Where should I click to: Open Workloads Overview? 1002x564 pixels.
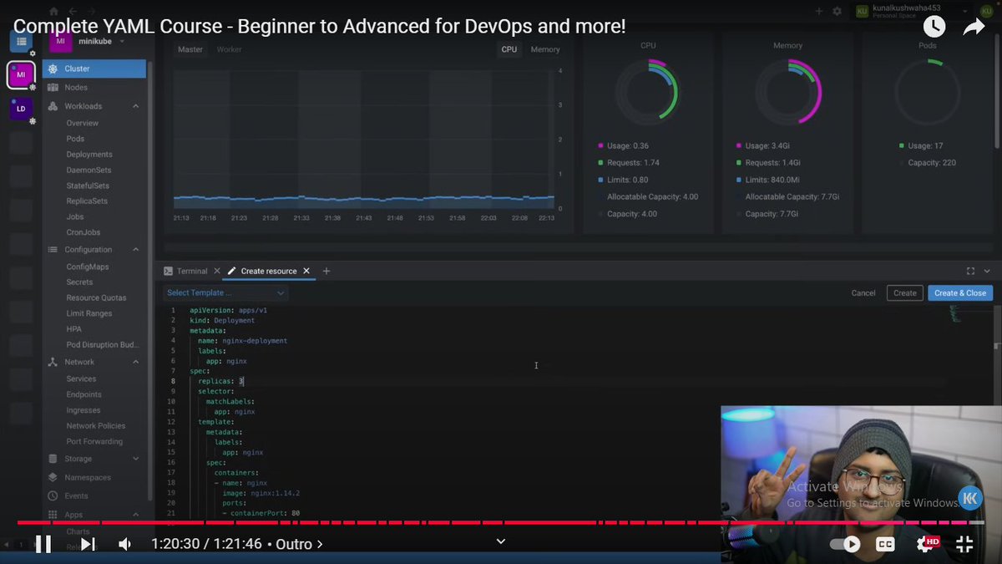click(83, 123)
